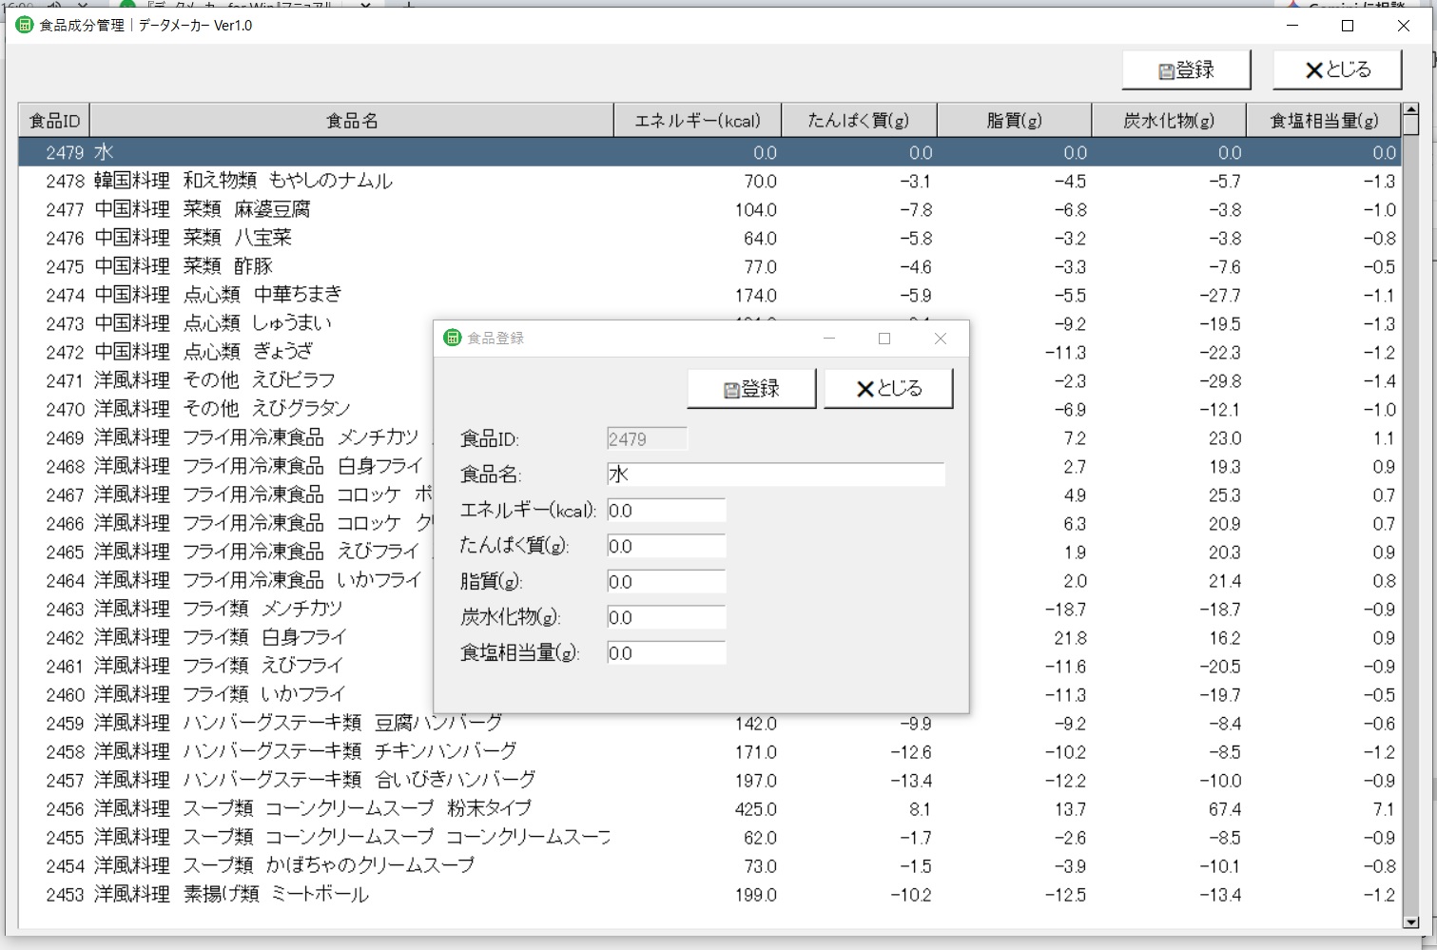Select row 2471 えびピラフ
Screen dimensions: 1437x950
tap(225, 380)
